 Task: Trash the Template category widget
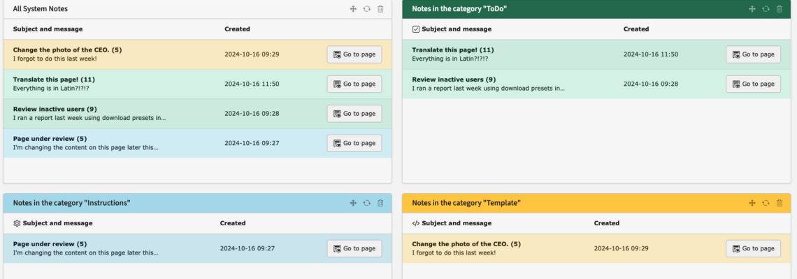pos(780,203)
